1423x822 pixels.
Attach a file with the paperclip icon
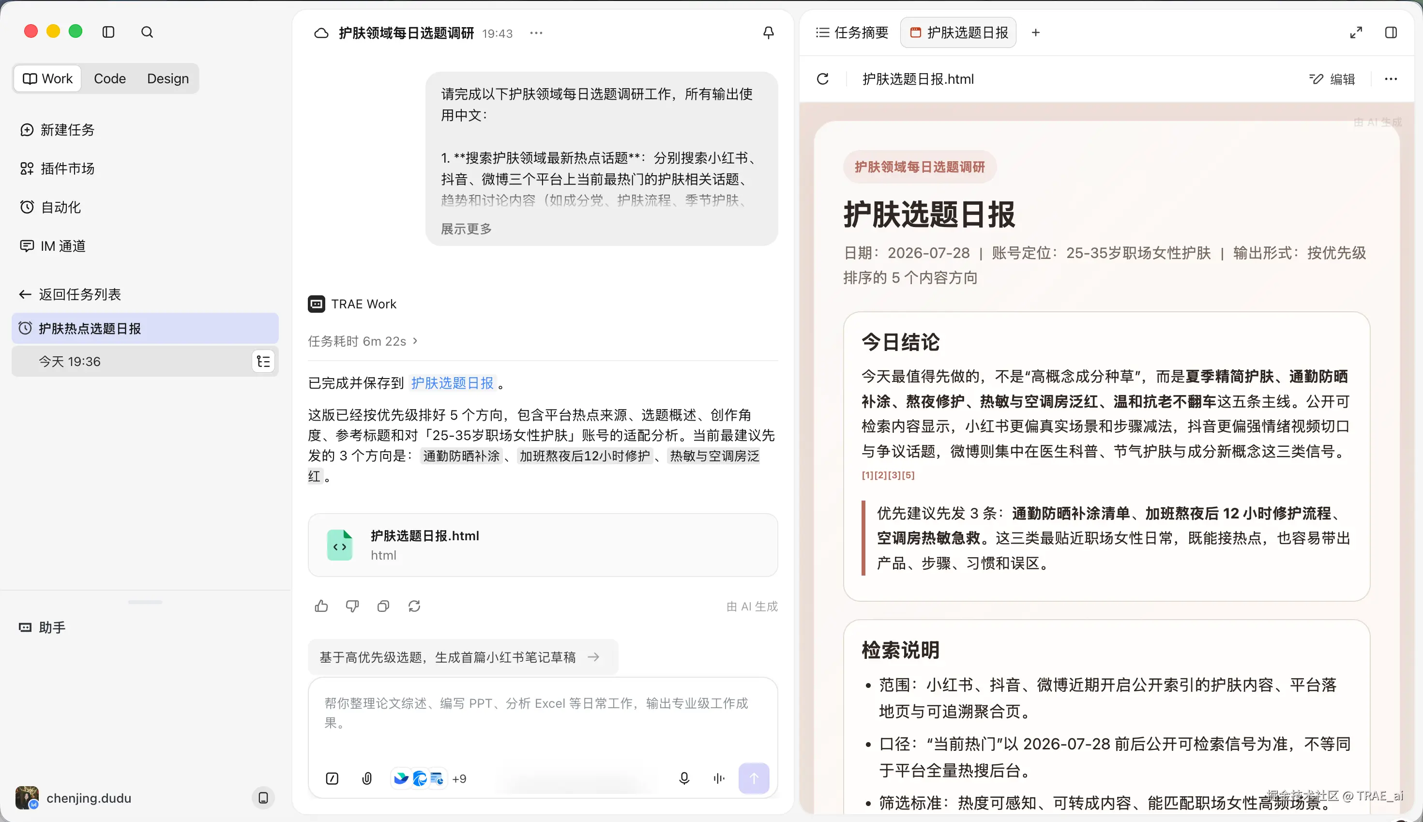pos(367,778)
